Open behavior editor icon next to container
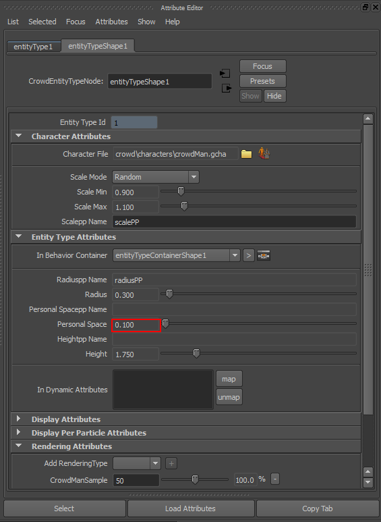The width and height of the screenshot is (381, 522). click(264, 256)
